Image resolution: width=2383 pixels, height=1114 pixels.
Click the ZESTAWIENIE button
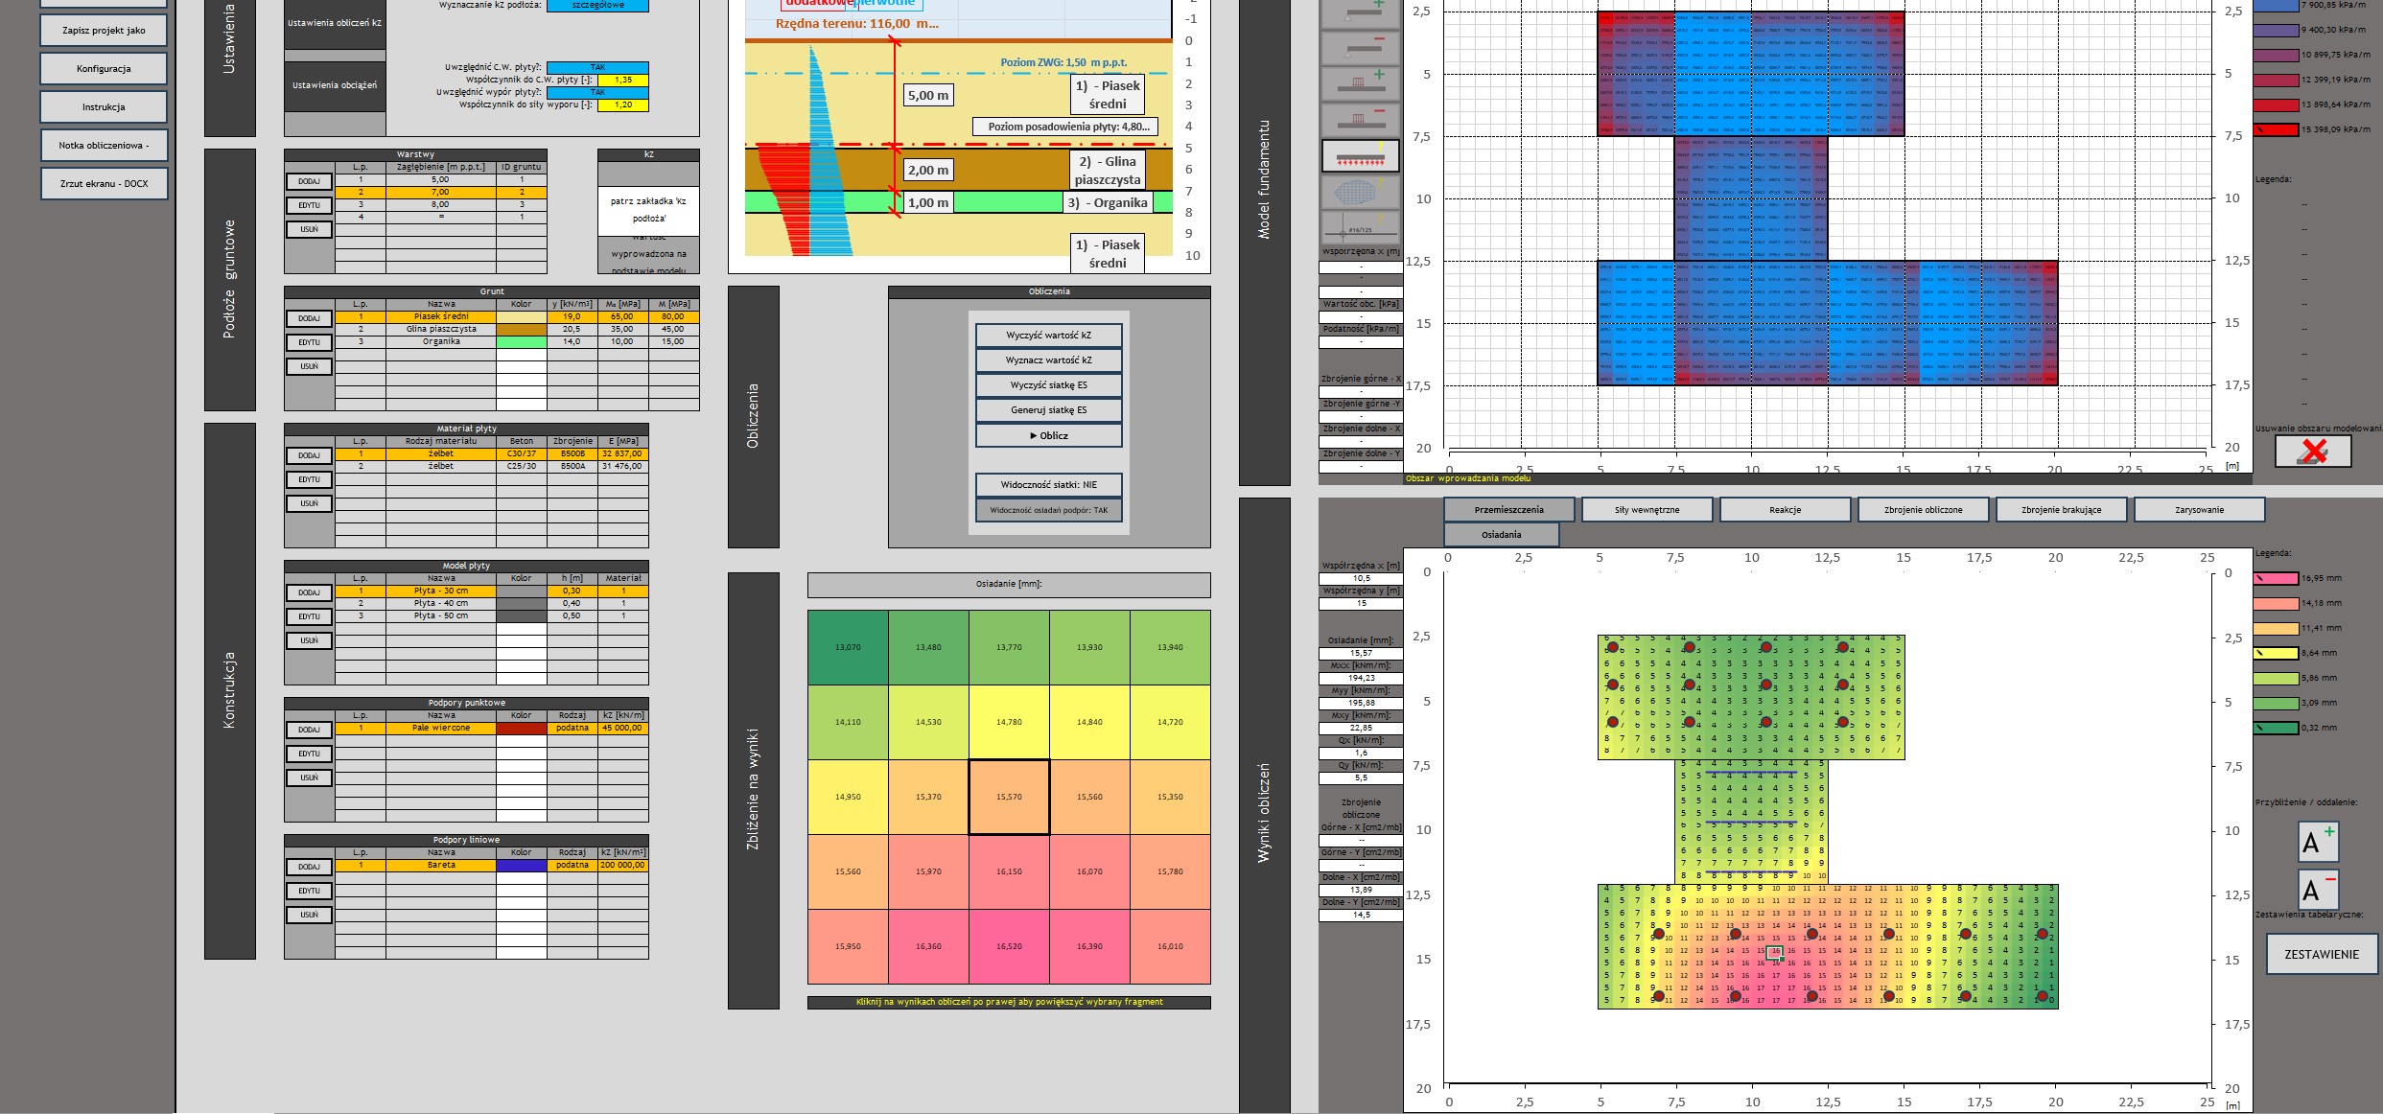(x=2321, y=954)
